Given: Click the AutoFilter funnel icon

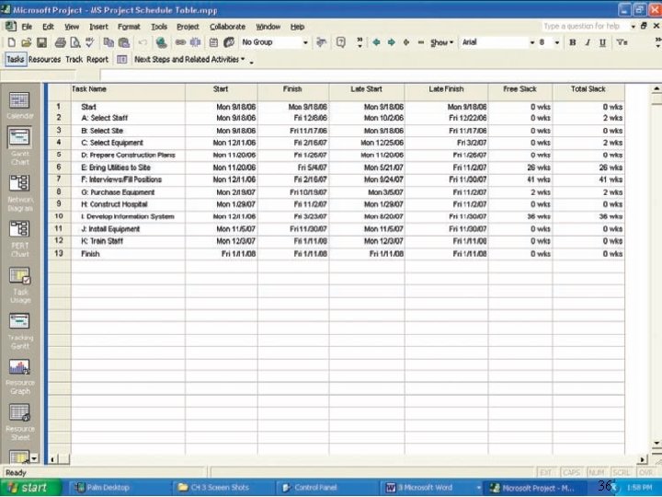Looking at the screenshot, I should [622, 42].
